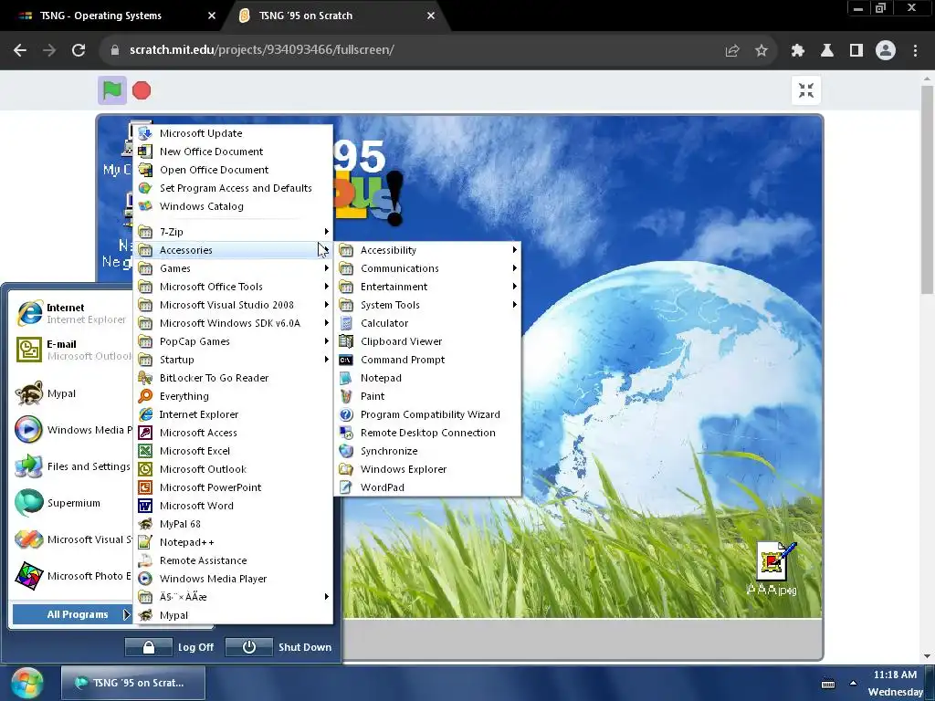Open Program Compatibility Wizard icon

point(346,414)
